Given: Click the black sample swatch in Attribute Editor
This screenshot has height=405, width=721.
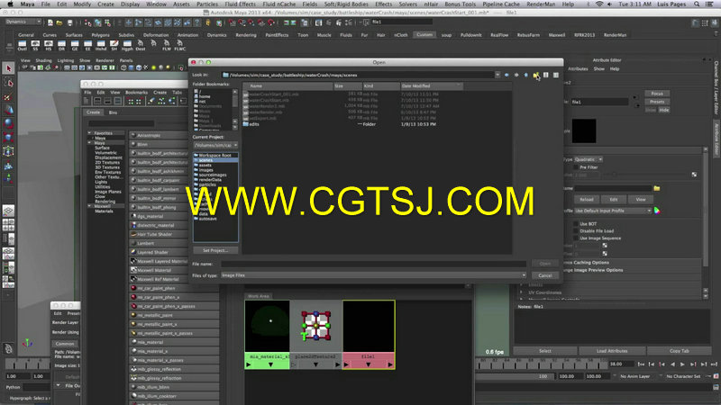Looking at the screenshot, I should [x=584, y=130].
